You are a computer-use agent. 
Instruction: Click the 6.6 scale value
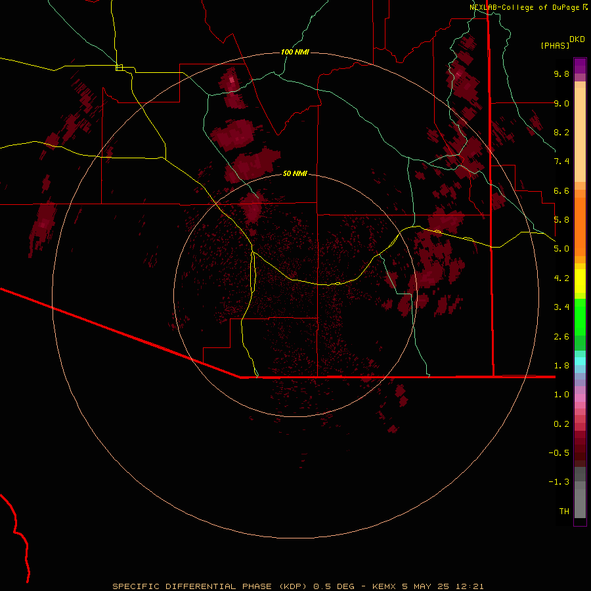(561, 191)
